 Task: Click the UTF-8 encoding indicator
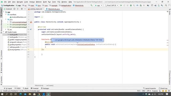tap(149, 91)
